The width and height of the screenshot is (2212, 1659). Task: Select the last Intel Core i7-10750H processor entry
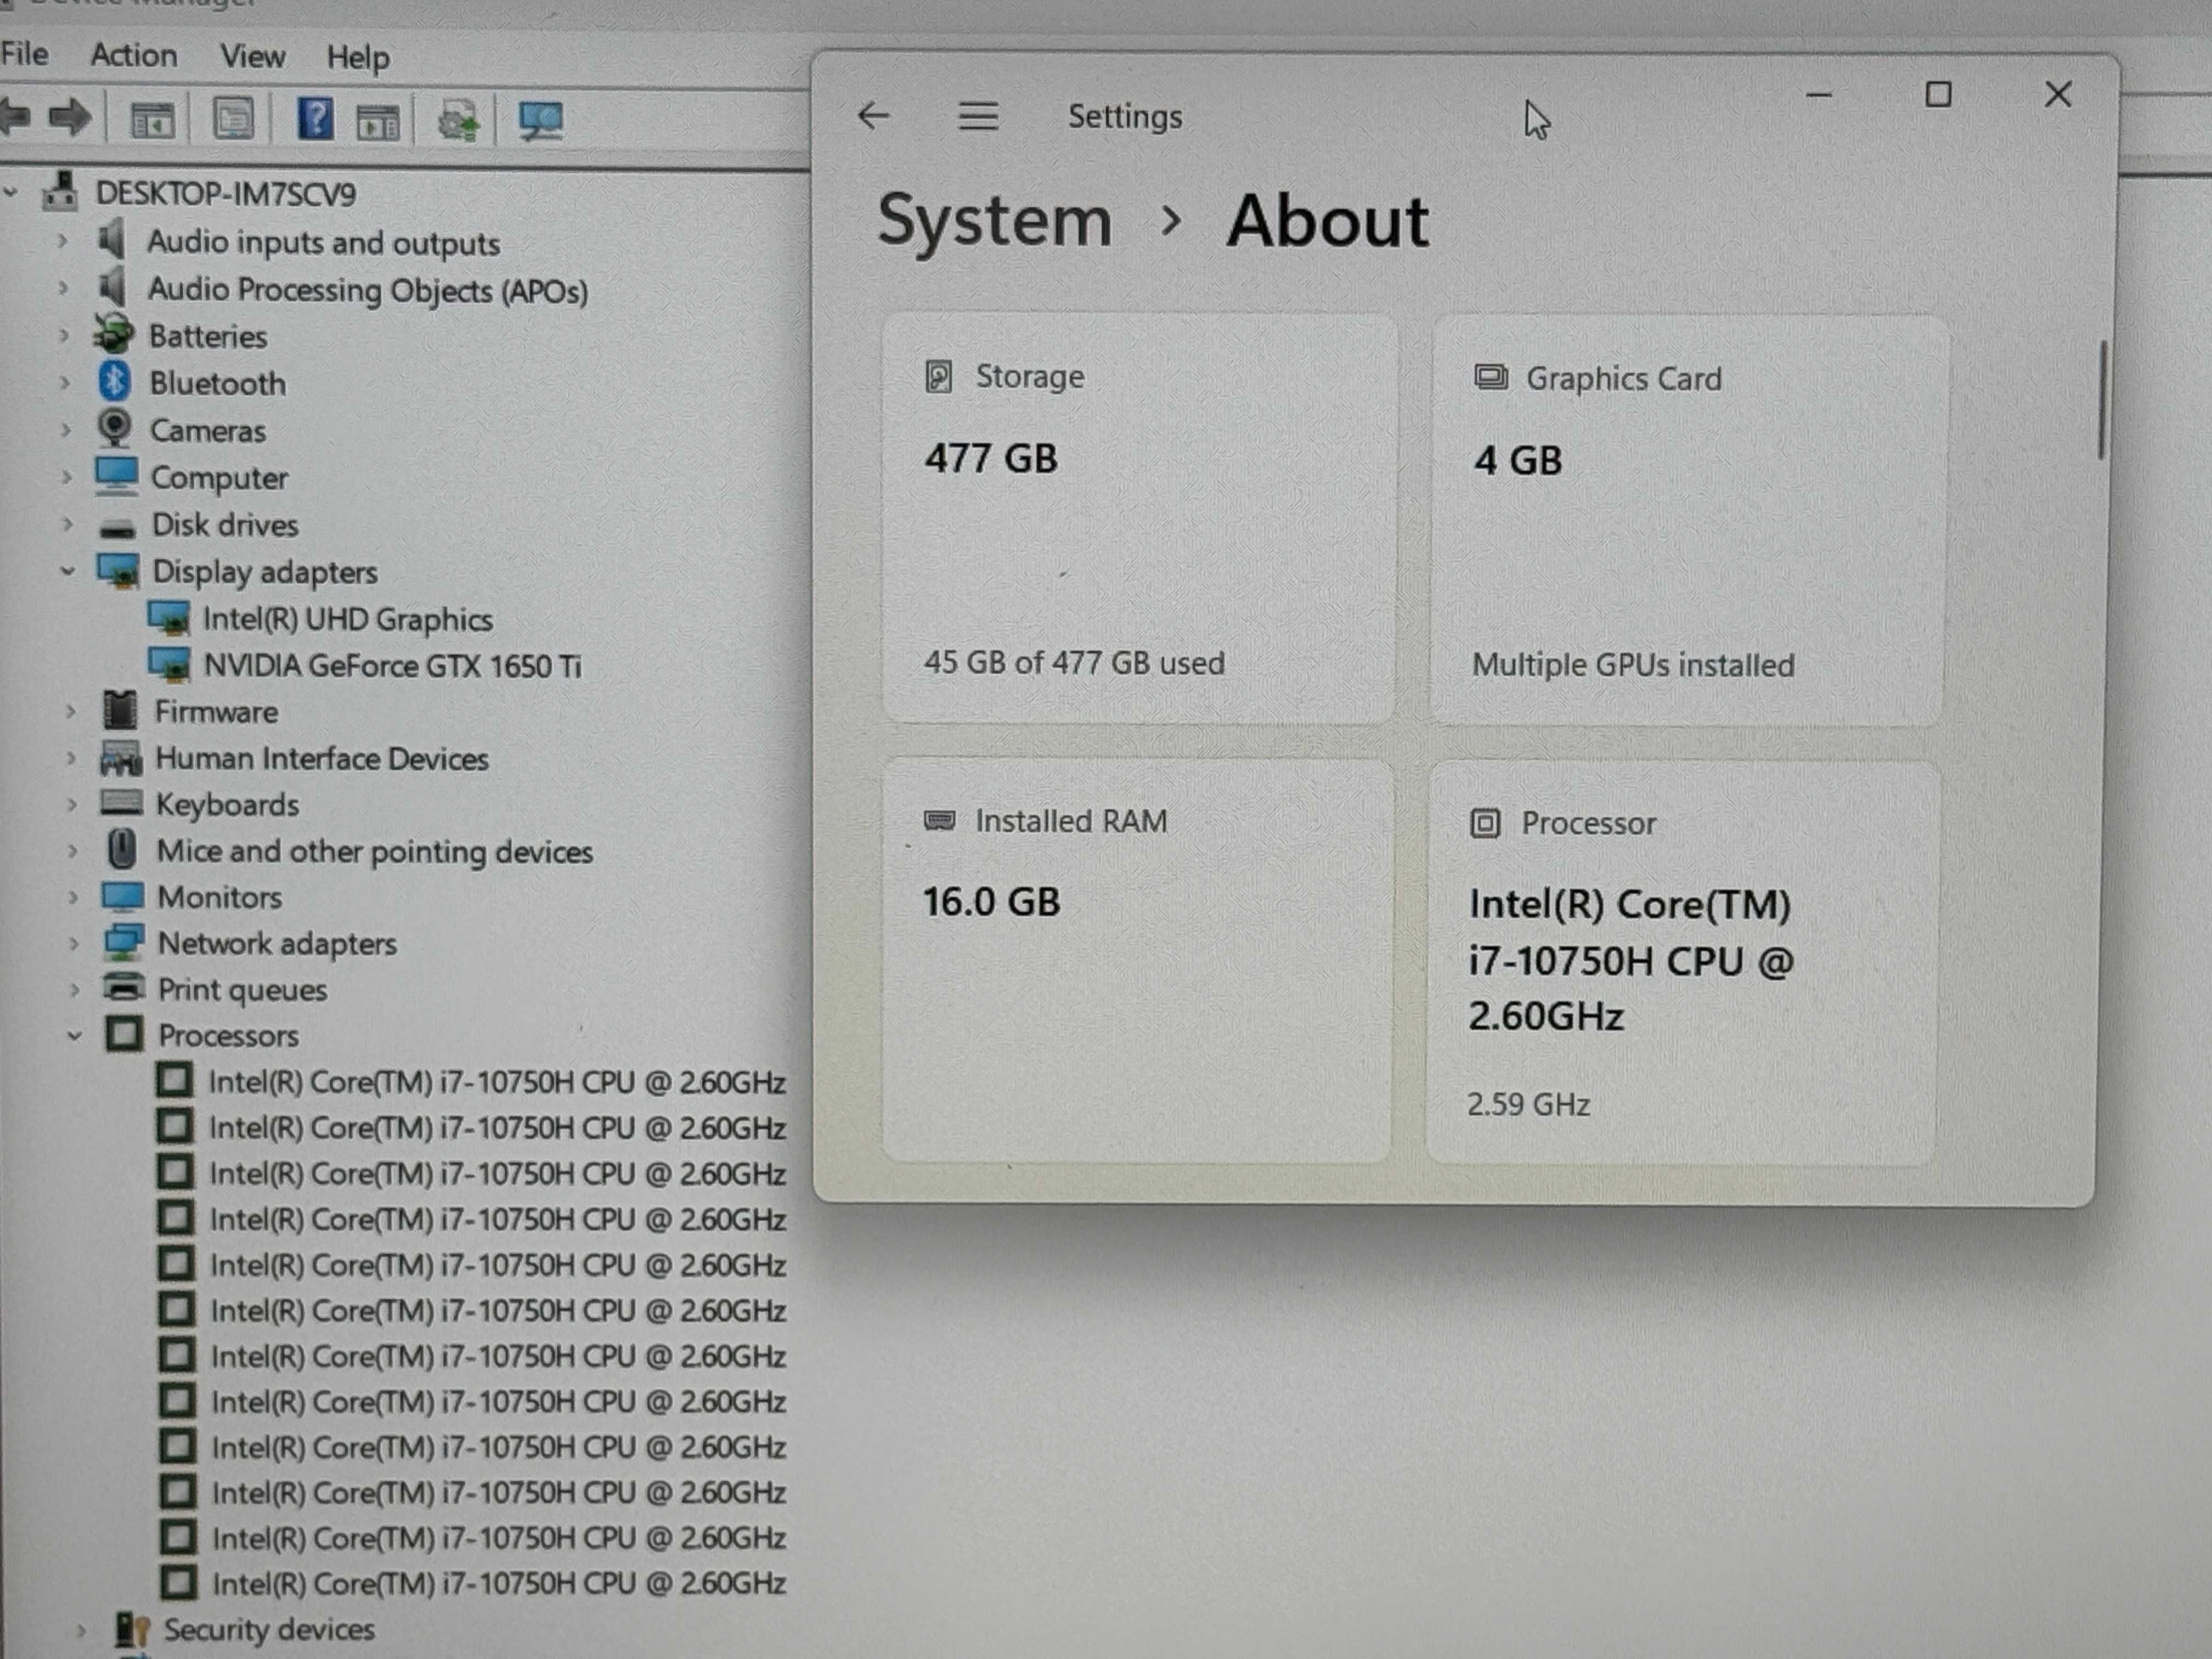click(x=499, y=1584)
